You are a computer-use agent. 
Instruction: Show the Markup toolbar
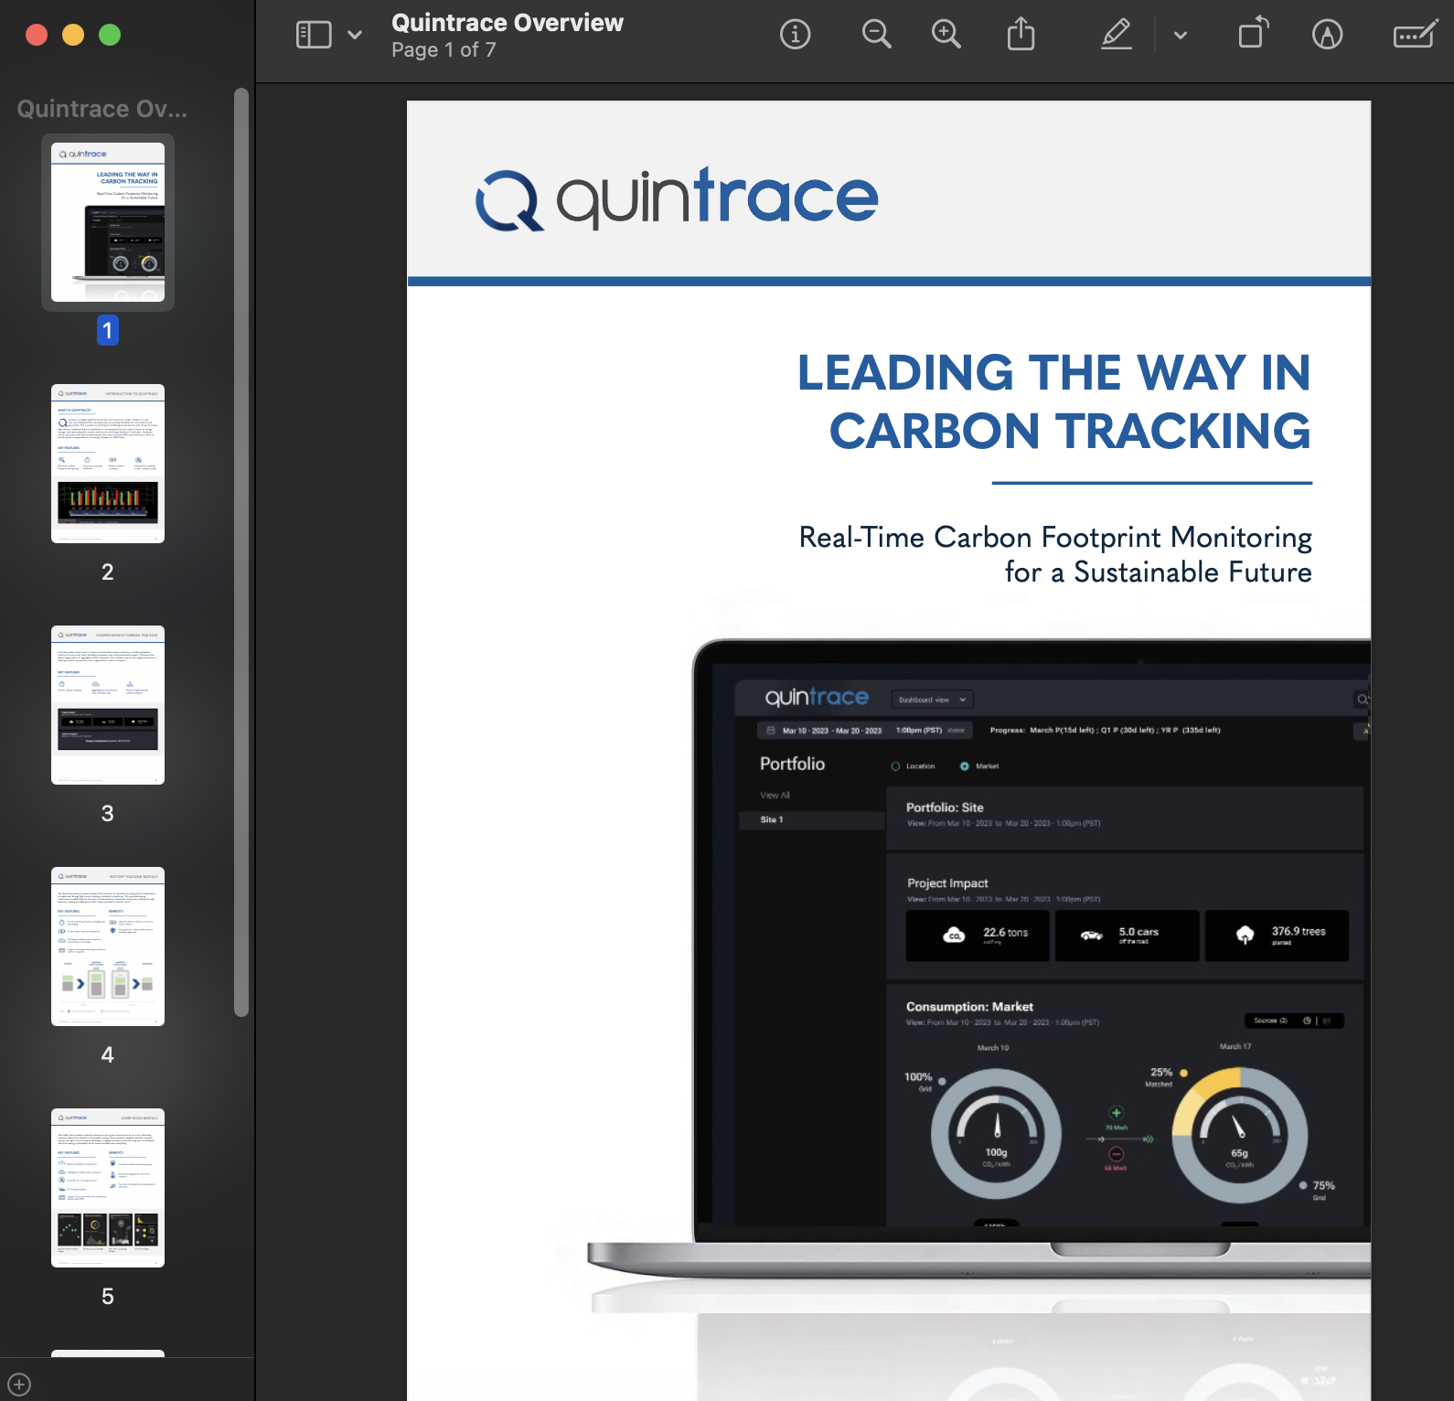[1327, 35]
